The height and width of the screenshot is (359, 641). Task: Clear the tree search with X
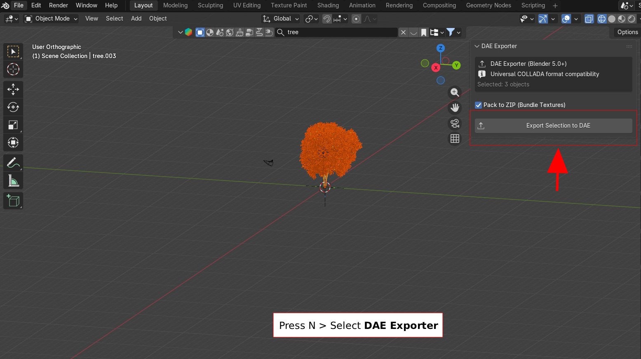pos(404,32)
